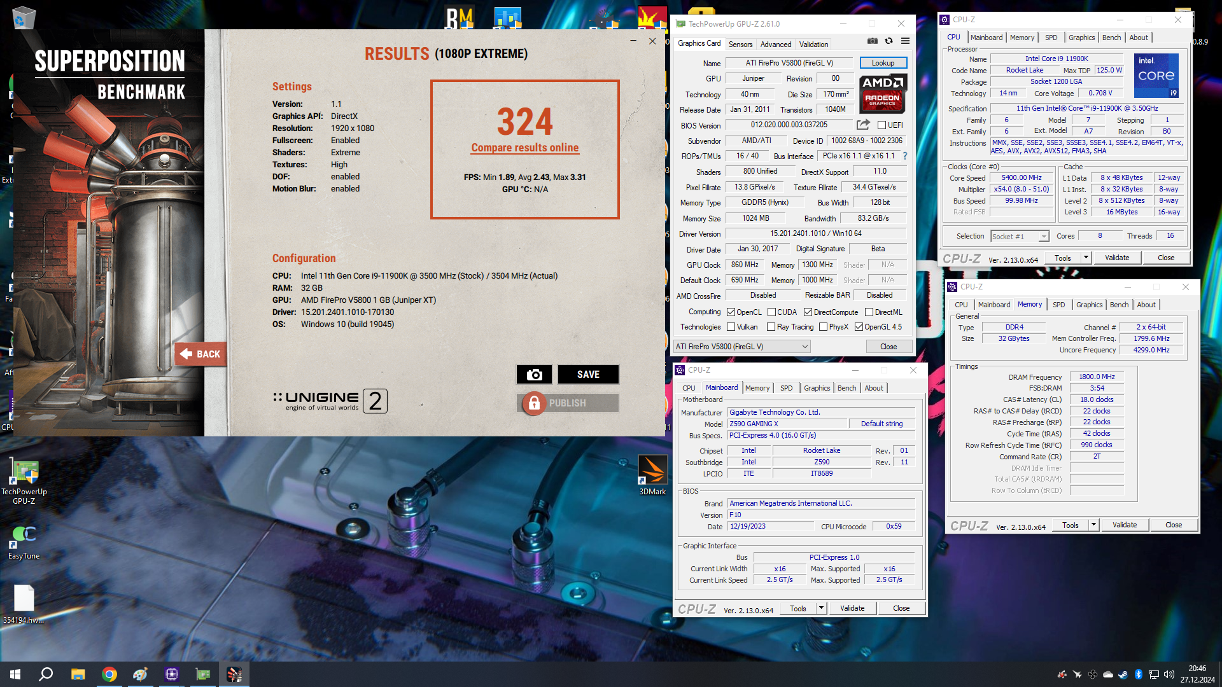The image size is (1222, 687).
Task: Toggle PhysX checkbox
Action: tap(824, 327)
